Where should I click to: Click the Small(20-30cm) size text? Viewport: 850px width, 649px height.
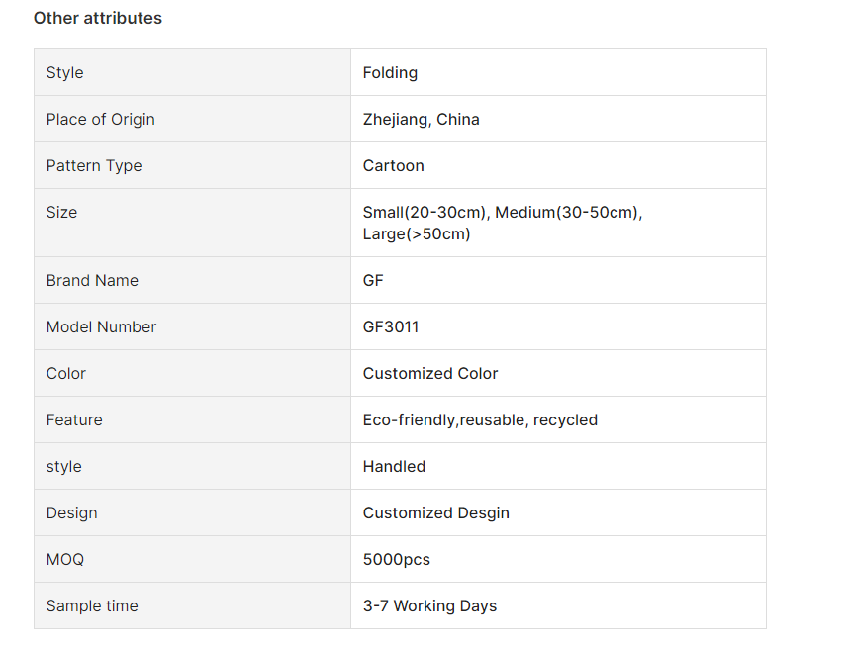424,212
